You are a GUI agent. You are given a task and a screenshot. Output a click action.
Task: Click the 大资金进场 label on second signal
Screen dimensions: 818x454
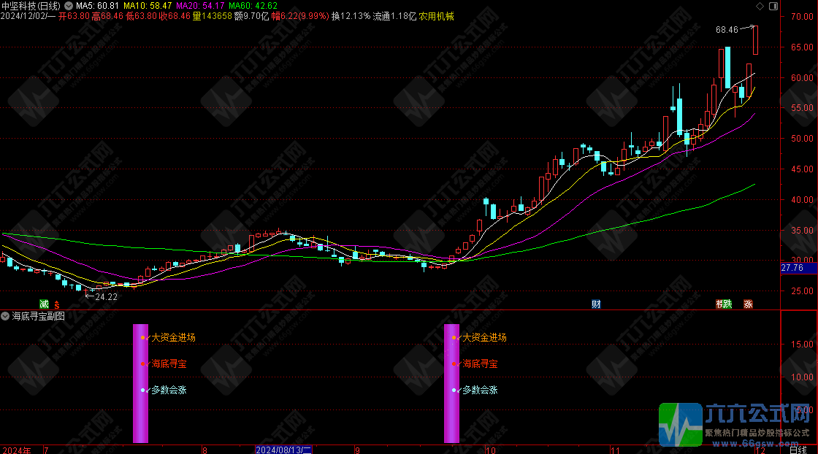pyautogui.click(x=483, y=338)
